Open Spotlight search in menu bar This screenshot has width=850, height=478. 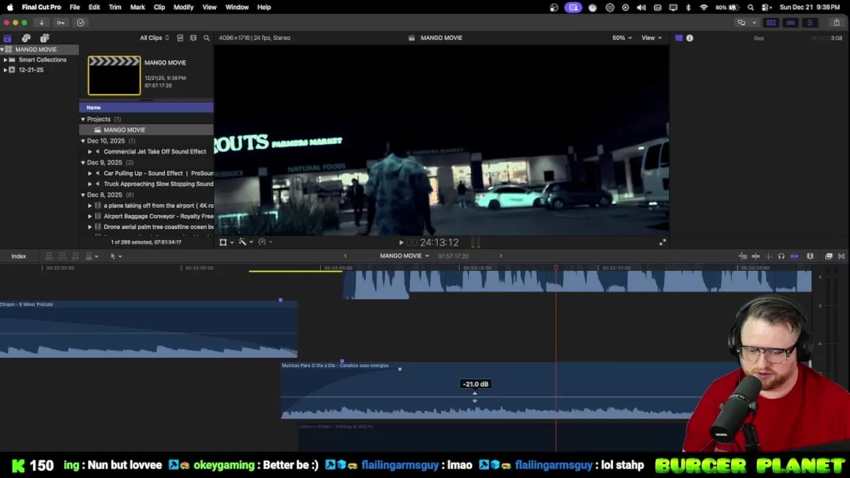pyautogui.click(x=750, y=7)
